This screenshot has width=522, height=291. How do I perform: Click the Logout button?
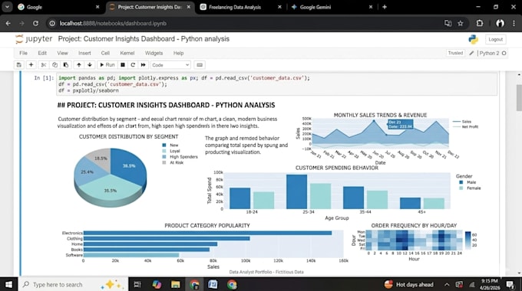[x=495, y=39]
